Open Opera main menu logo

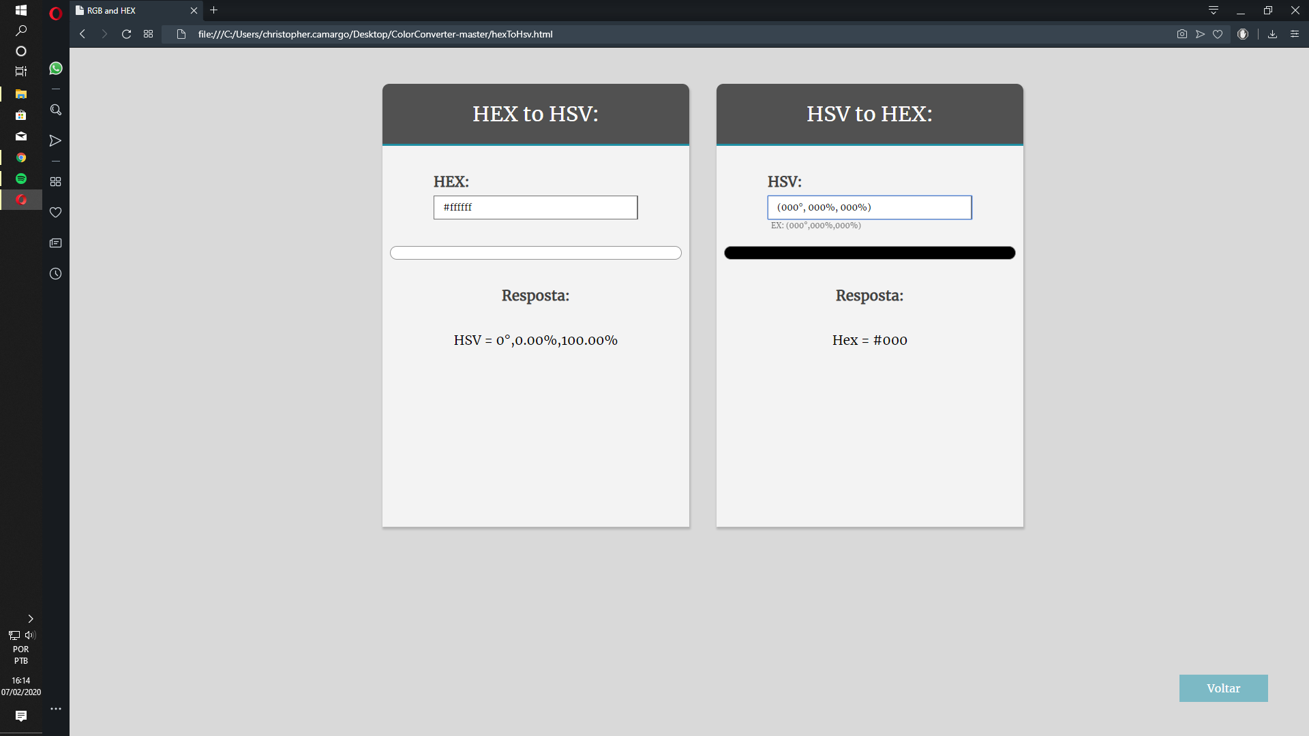(x=56, y=13)
